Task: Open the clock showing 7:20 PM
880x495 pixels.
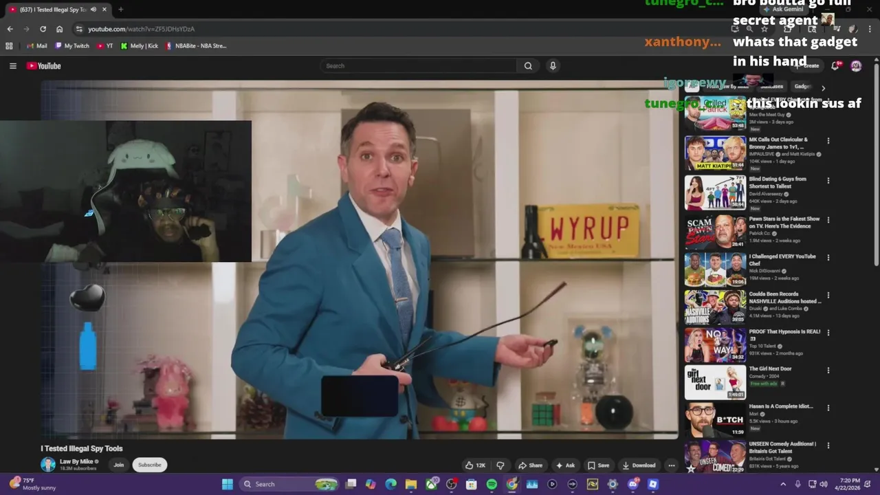Action: (850, 484)
